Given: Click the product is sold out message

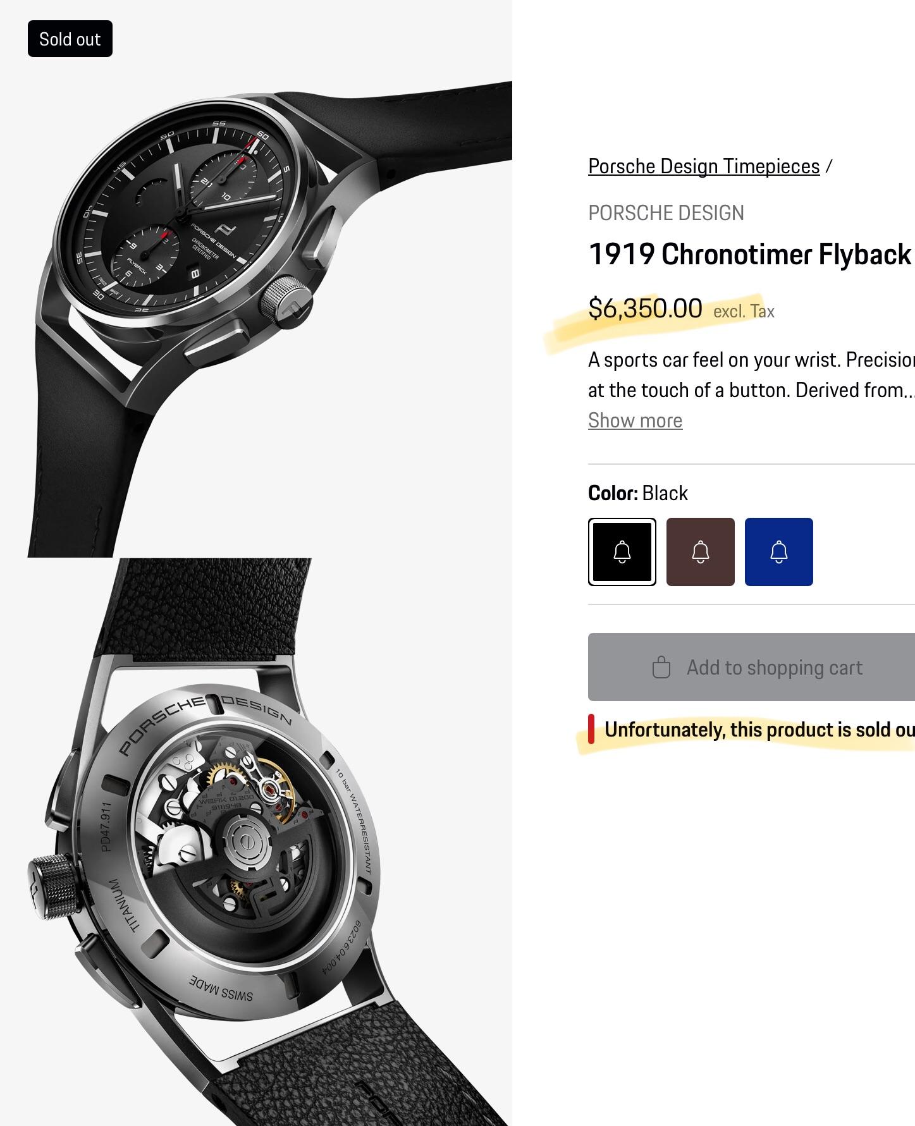Looking at the screenshot, I should 759,730.
